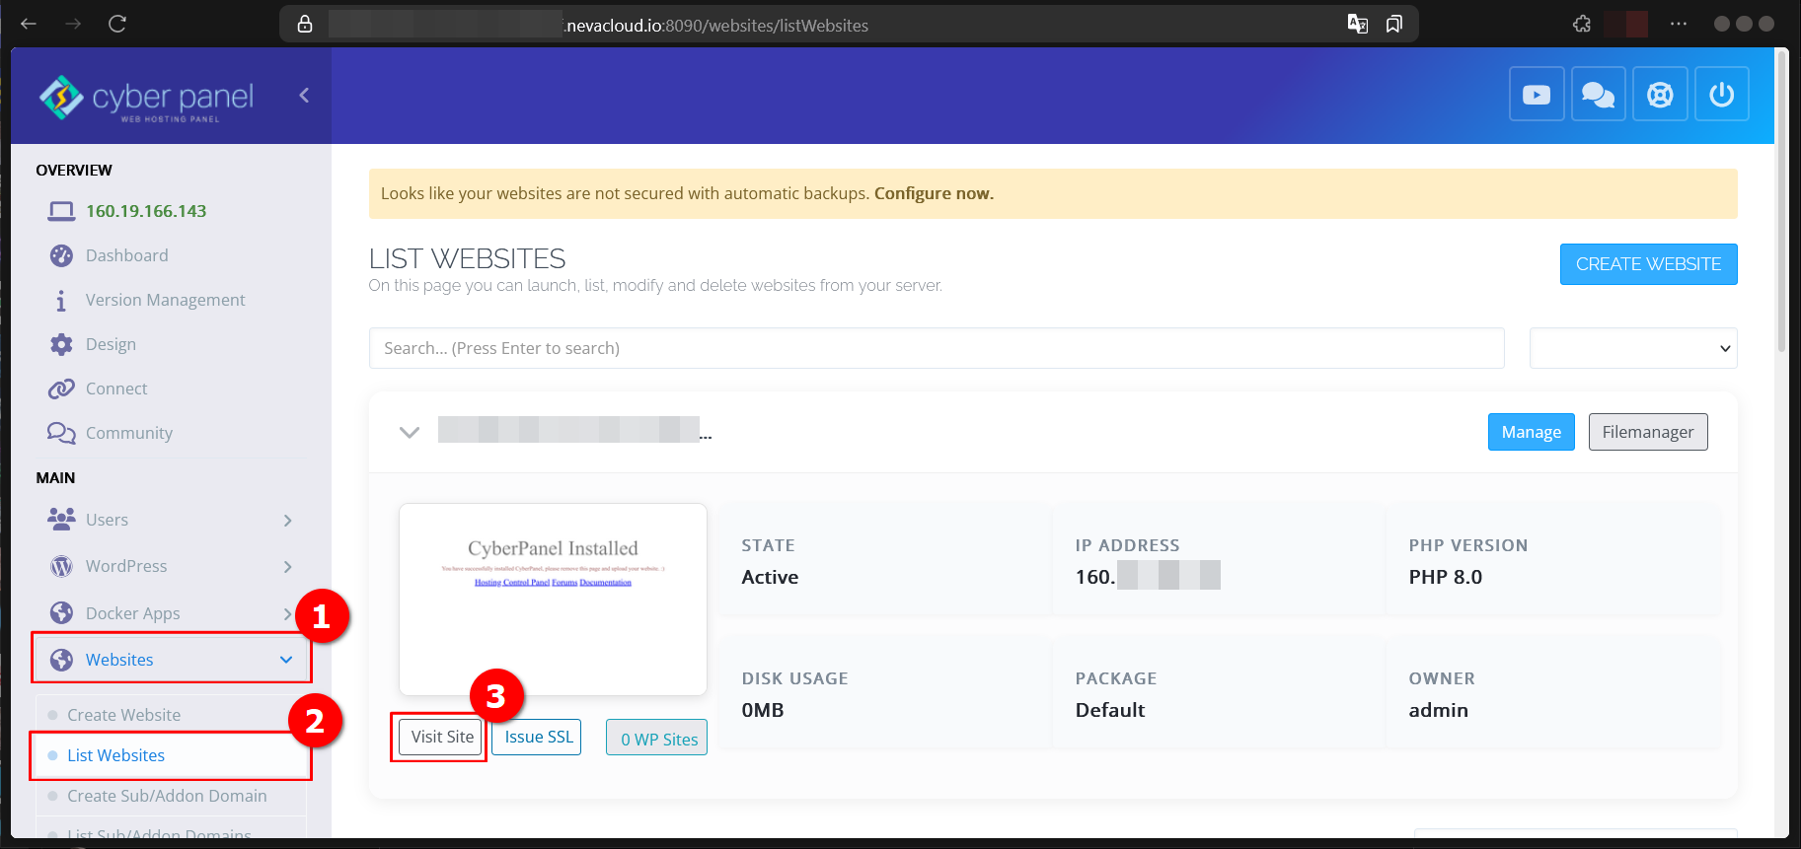Click the browser back arrow
The image size is (1801, 849).
click(29, 24)
